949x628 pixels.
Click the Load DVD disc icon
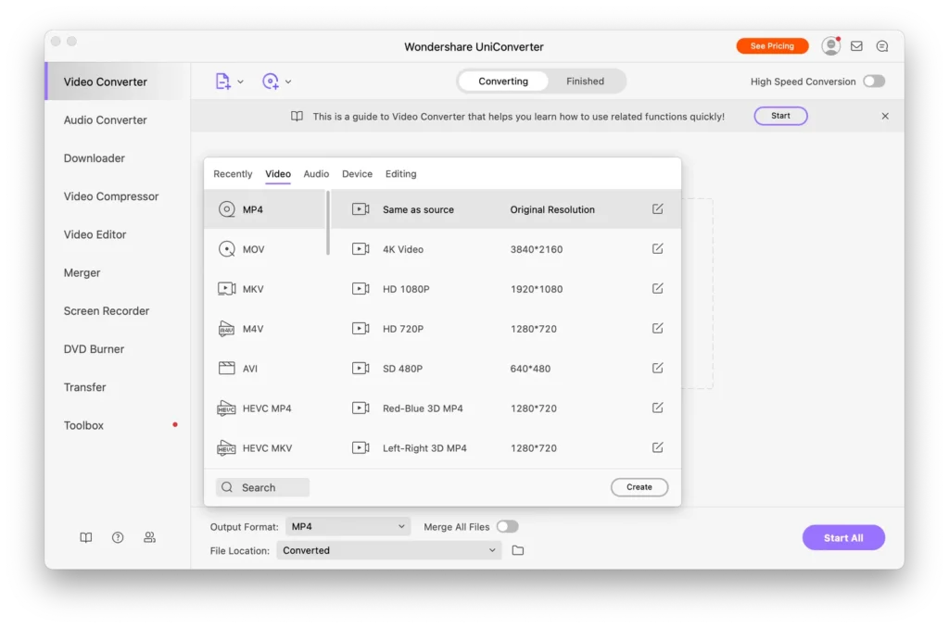[x=271, y=82]
